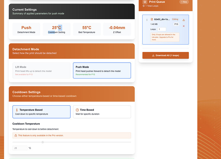
Task: Choose the Time Based cooldown option
Action: 102,112
